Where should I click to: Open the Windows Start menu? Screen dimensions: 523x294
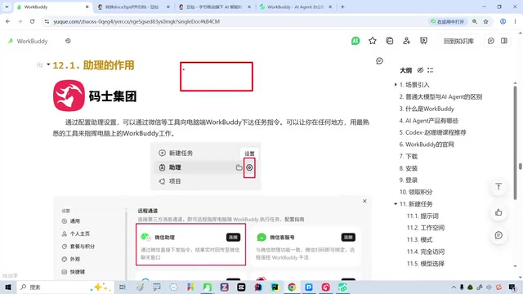pyautogui.click(x=8, y=287)
